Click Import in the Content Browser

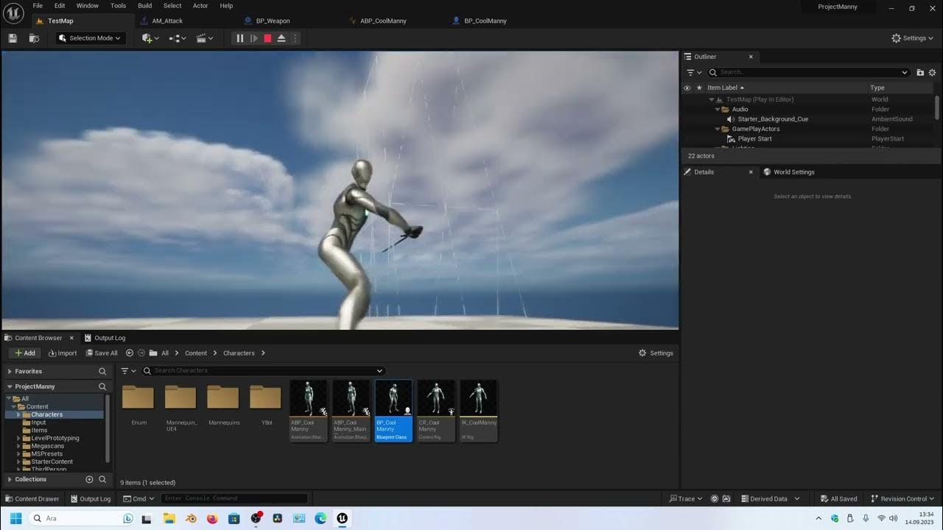63,353
